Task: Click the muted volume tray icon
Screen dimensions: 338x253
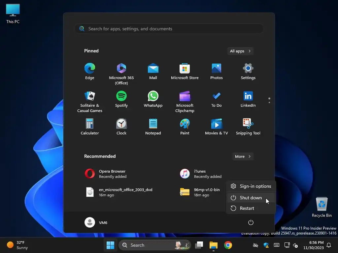Action: click(295, 245)
